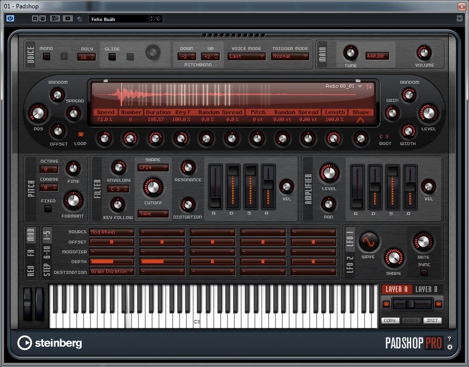Click the amplifier Decay slider

pyautogui.click(x=375, y=187)
